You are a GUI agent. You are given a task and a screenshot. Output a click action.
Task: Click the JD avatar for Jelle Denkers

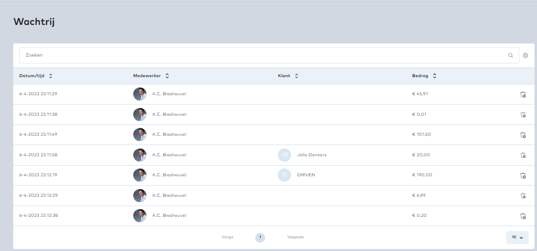284,155
